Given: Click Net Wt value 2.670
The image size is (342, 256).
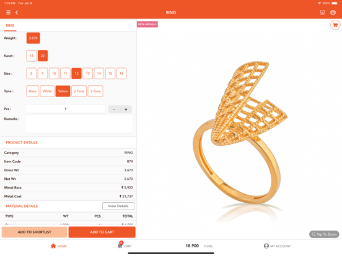Looking at the screenshot, I should click(x=128, y=179).
